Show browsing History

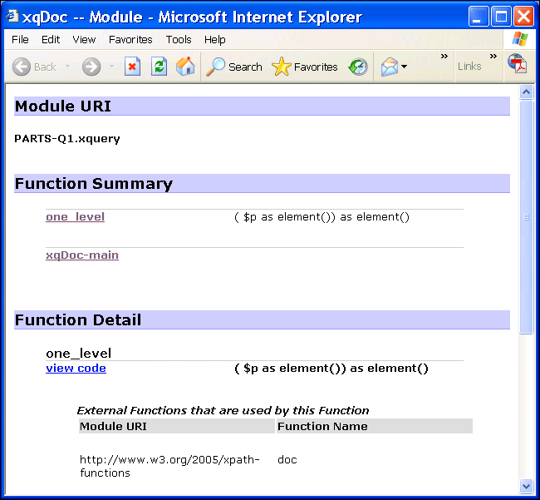358,67
